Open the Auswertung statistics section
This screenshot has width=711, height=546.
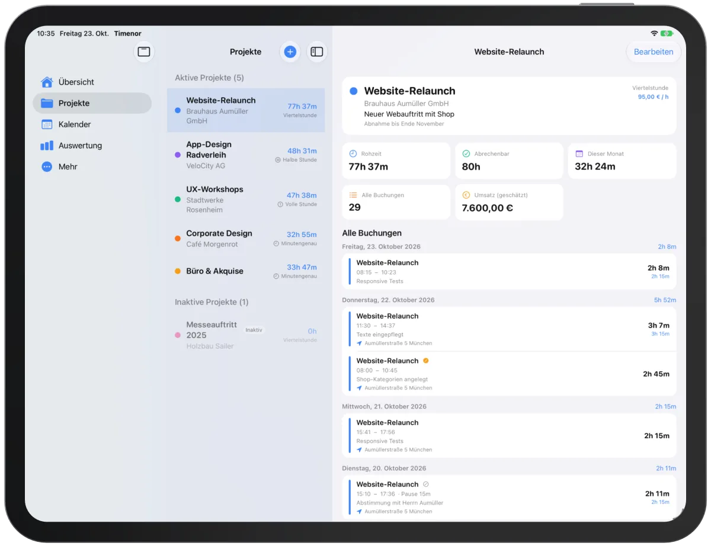[x=92, y=146]
